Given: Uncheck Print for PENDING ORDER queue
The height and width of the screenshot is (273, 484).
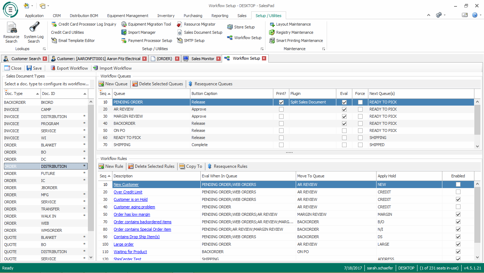Looking at the screenshot, I should pyautogui.click(x=282, y=102).
